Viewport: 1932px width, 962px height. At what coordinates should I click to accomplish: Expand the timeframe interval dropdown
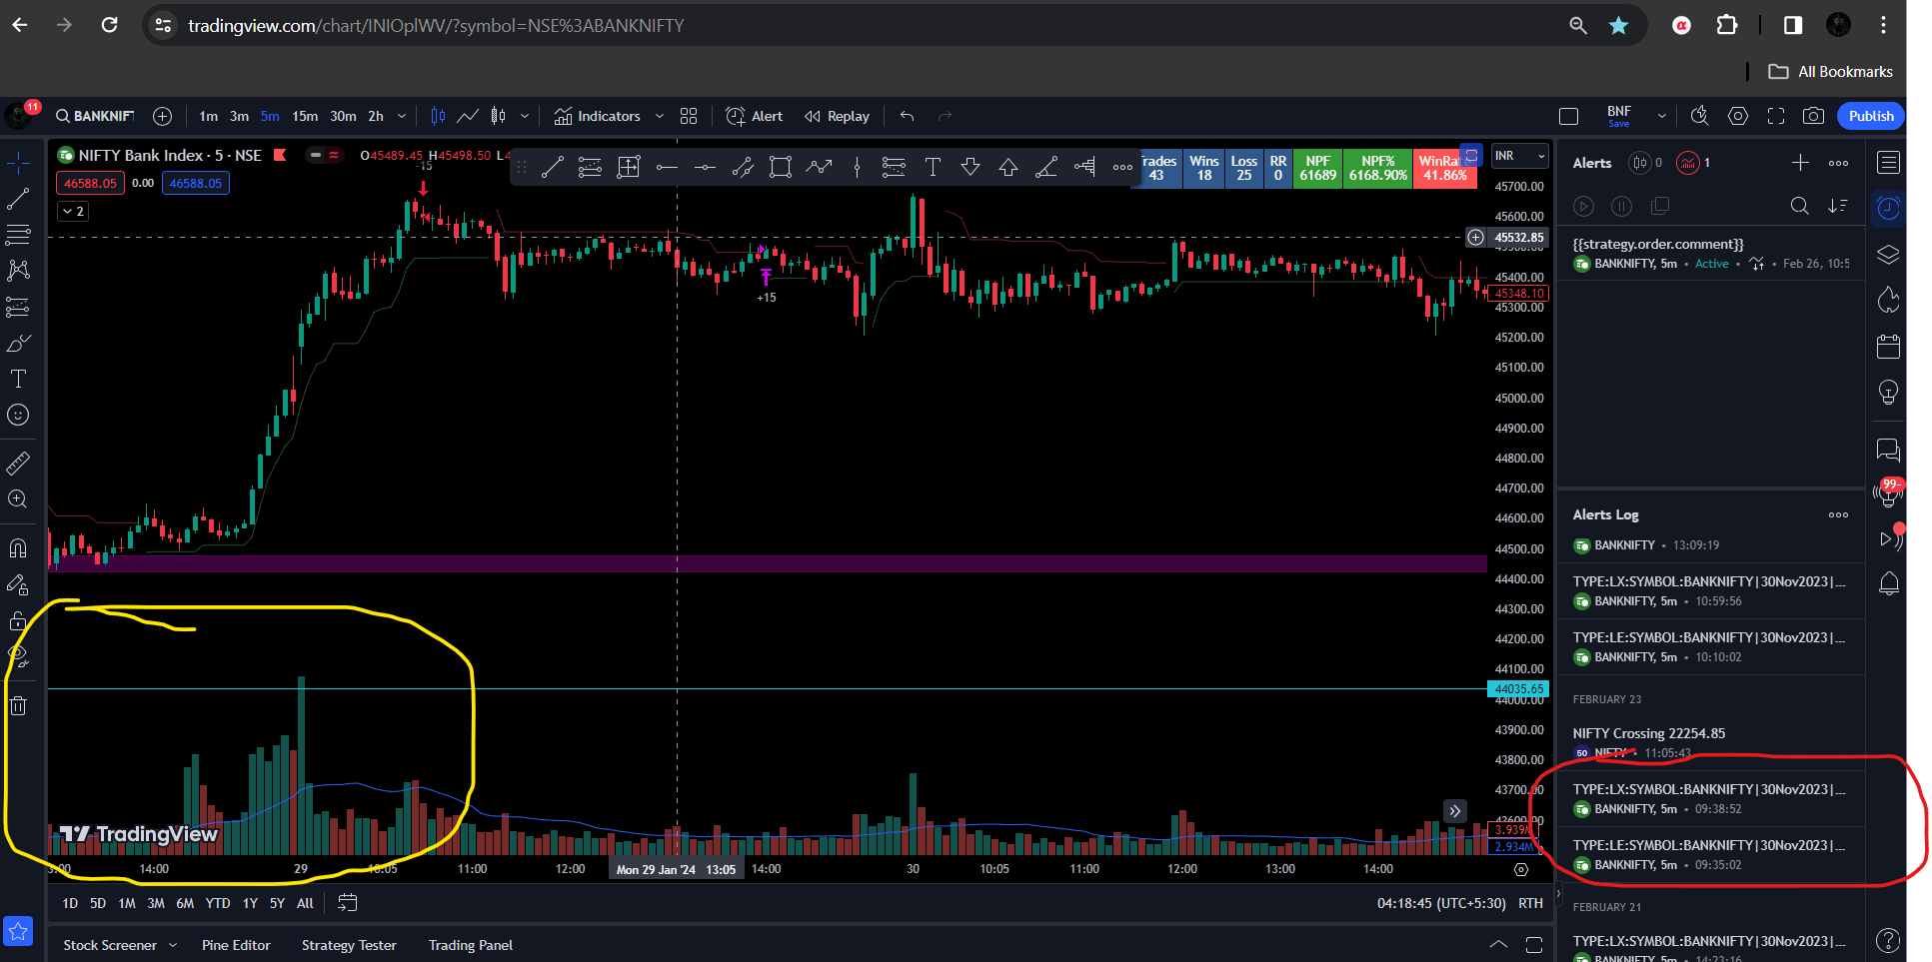(402, 116)
